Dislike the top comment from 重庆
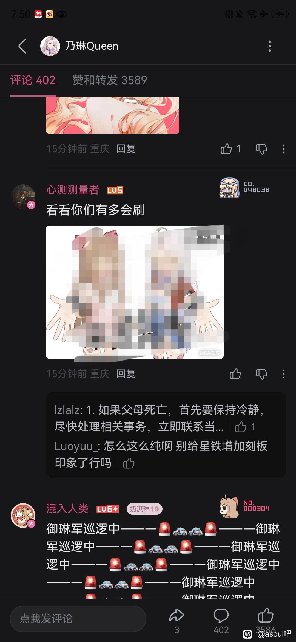This screenshot has width=296, height=642. [261, 149]
